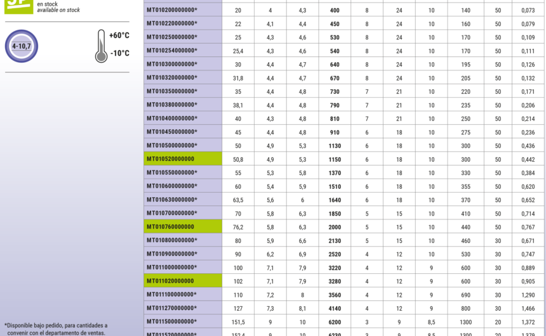Screen dimensions: 546x336
Task: Click reference code MT010200000000*
Action: [172, 11]
